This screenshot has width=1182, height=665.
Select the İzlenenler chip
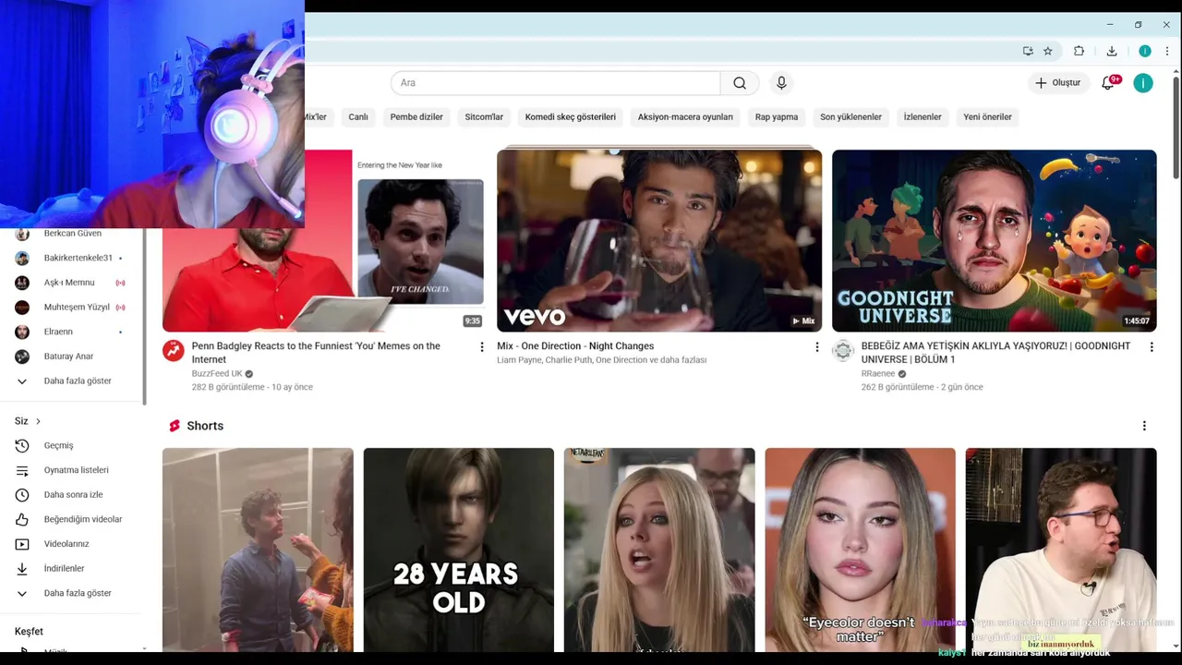tap(923, 117)
